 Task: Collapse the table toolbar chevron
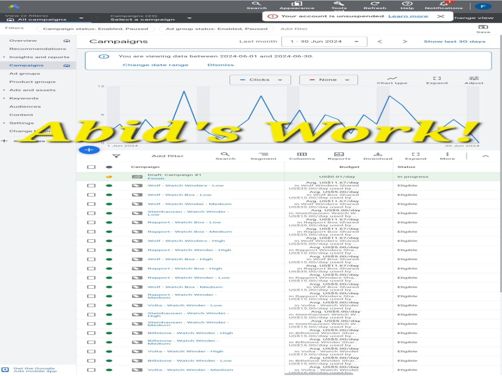(x=485, y=156)
